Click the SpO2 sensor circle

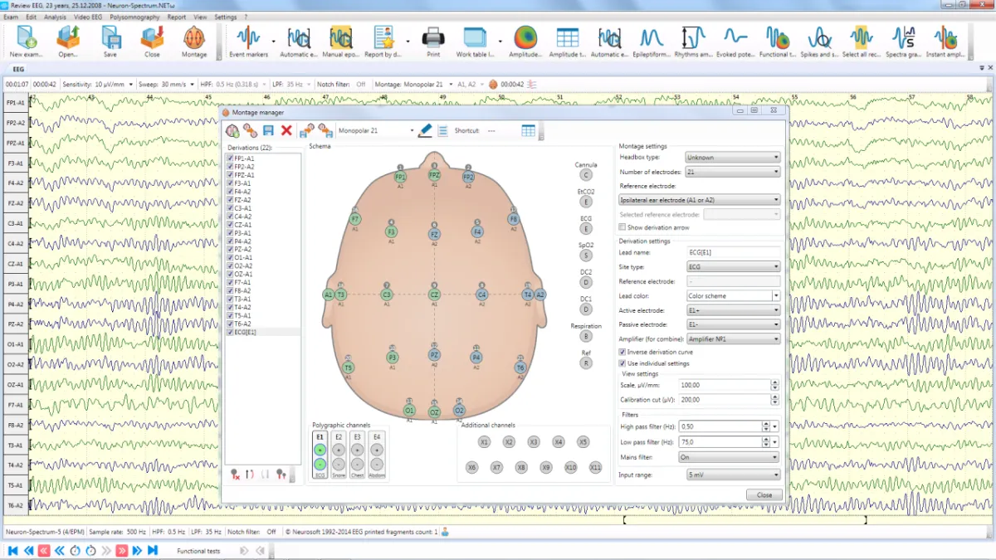586,256
